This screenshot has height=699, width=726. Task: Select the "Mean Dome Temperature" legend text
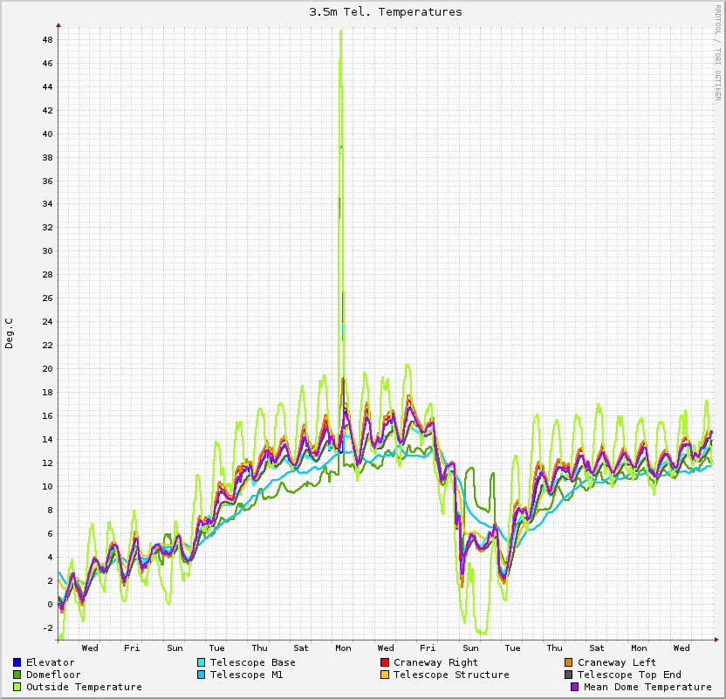coord(647,687)
